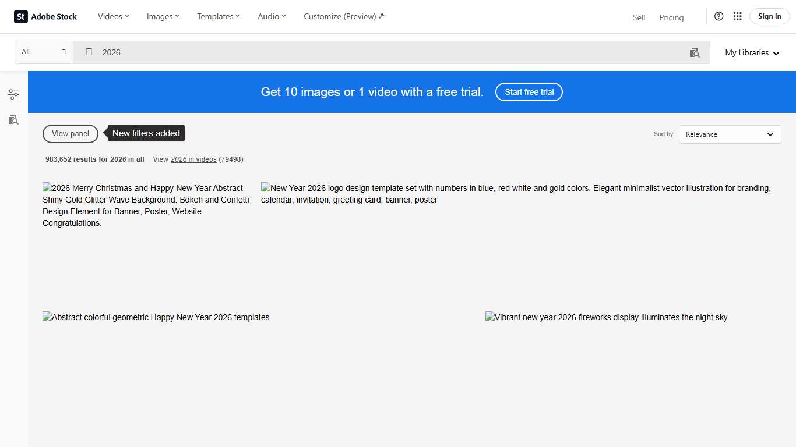
Task: Click the Adobe Stock logo
Action: pyautogui.click(x=45, y=16)
